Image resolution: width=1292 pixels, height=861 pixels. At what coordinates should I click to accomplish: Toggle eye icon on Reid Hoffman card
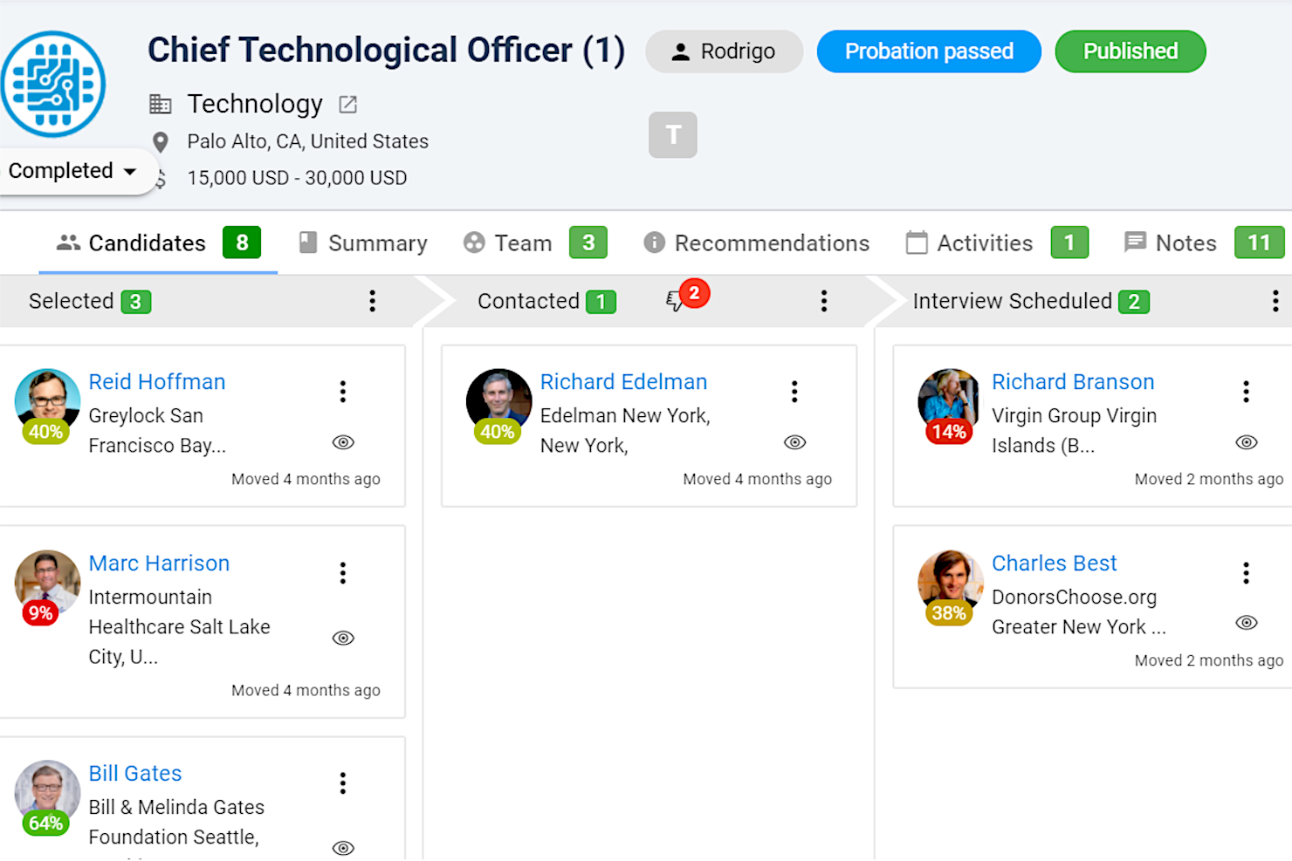343,442
